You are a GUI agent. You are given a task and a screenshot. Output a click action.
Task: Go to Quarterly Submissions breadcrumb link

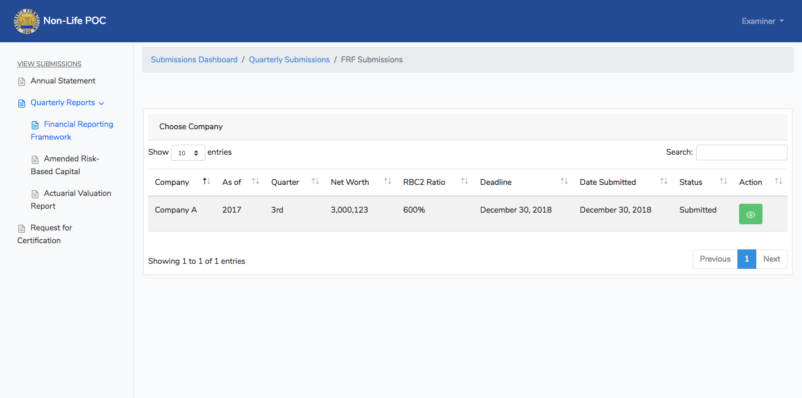[x=289, y=60]
